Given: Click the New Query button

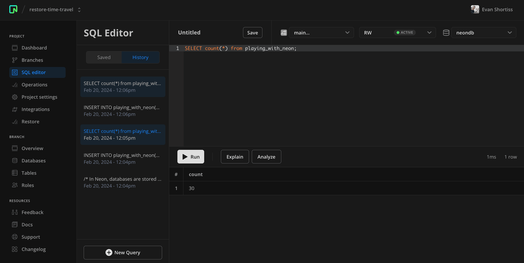Looking at the screenshot, I should pyautogui.click(x=123, y=253).
